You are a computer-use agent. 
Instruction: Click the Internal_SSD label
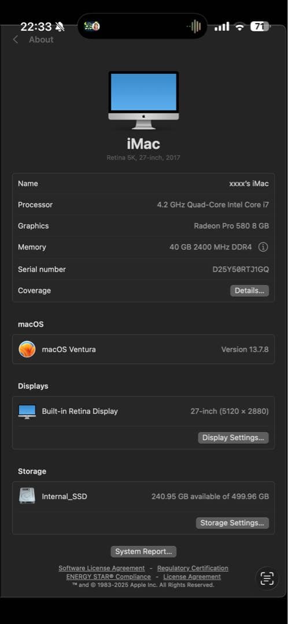click(65, 496)
